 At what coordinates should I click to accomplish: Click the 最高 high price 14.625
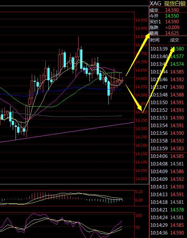(172, 33)
